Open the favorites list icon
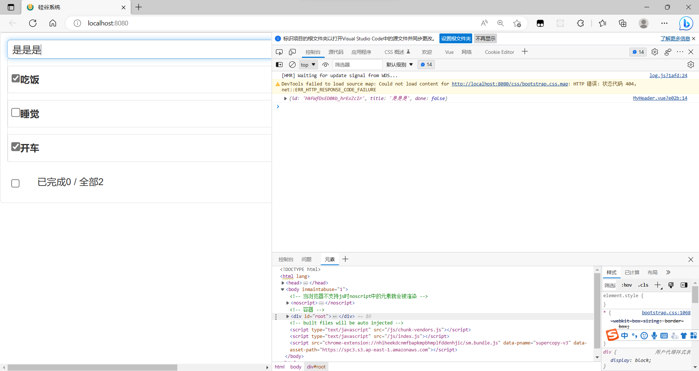 click(x=603, y=23)
